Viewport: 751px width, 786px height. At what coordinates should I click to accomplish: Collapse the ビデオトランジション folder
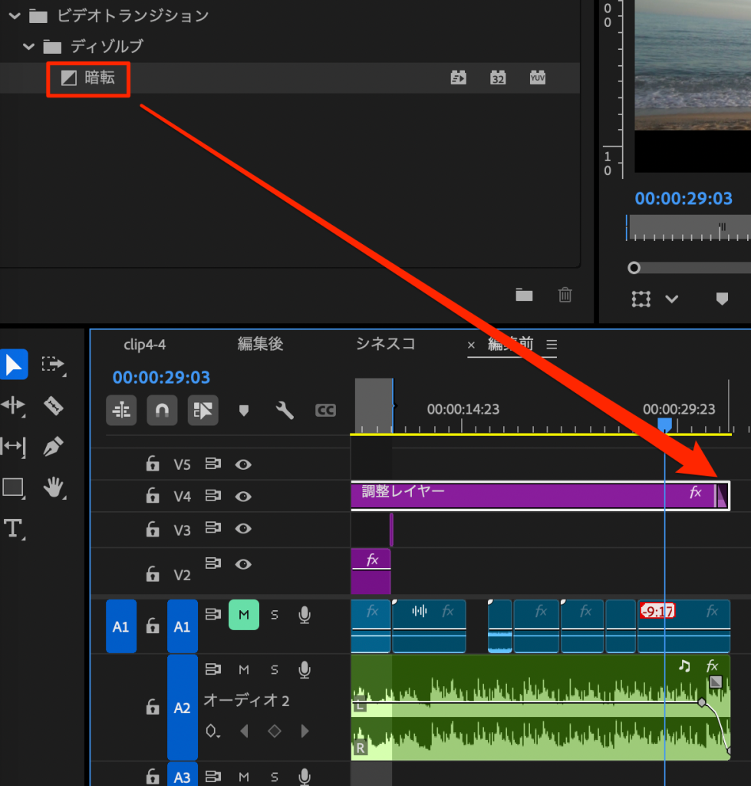pos(14,15)
